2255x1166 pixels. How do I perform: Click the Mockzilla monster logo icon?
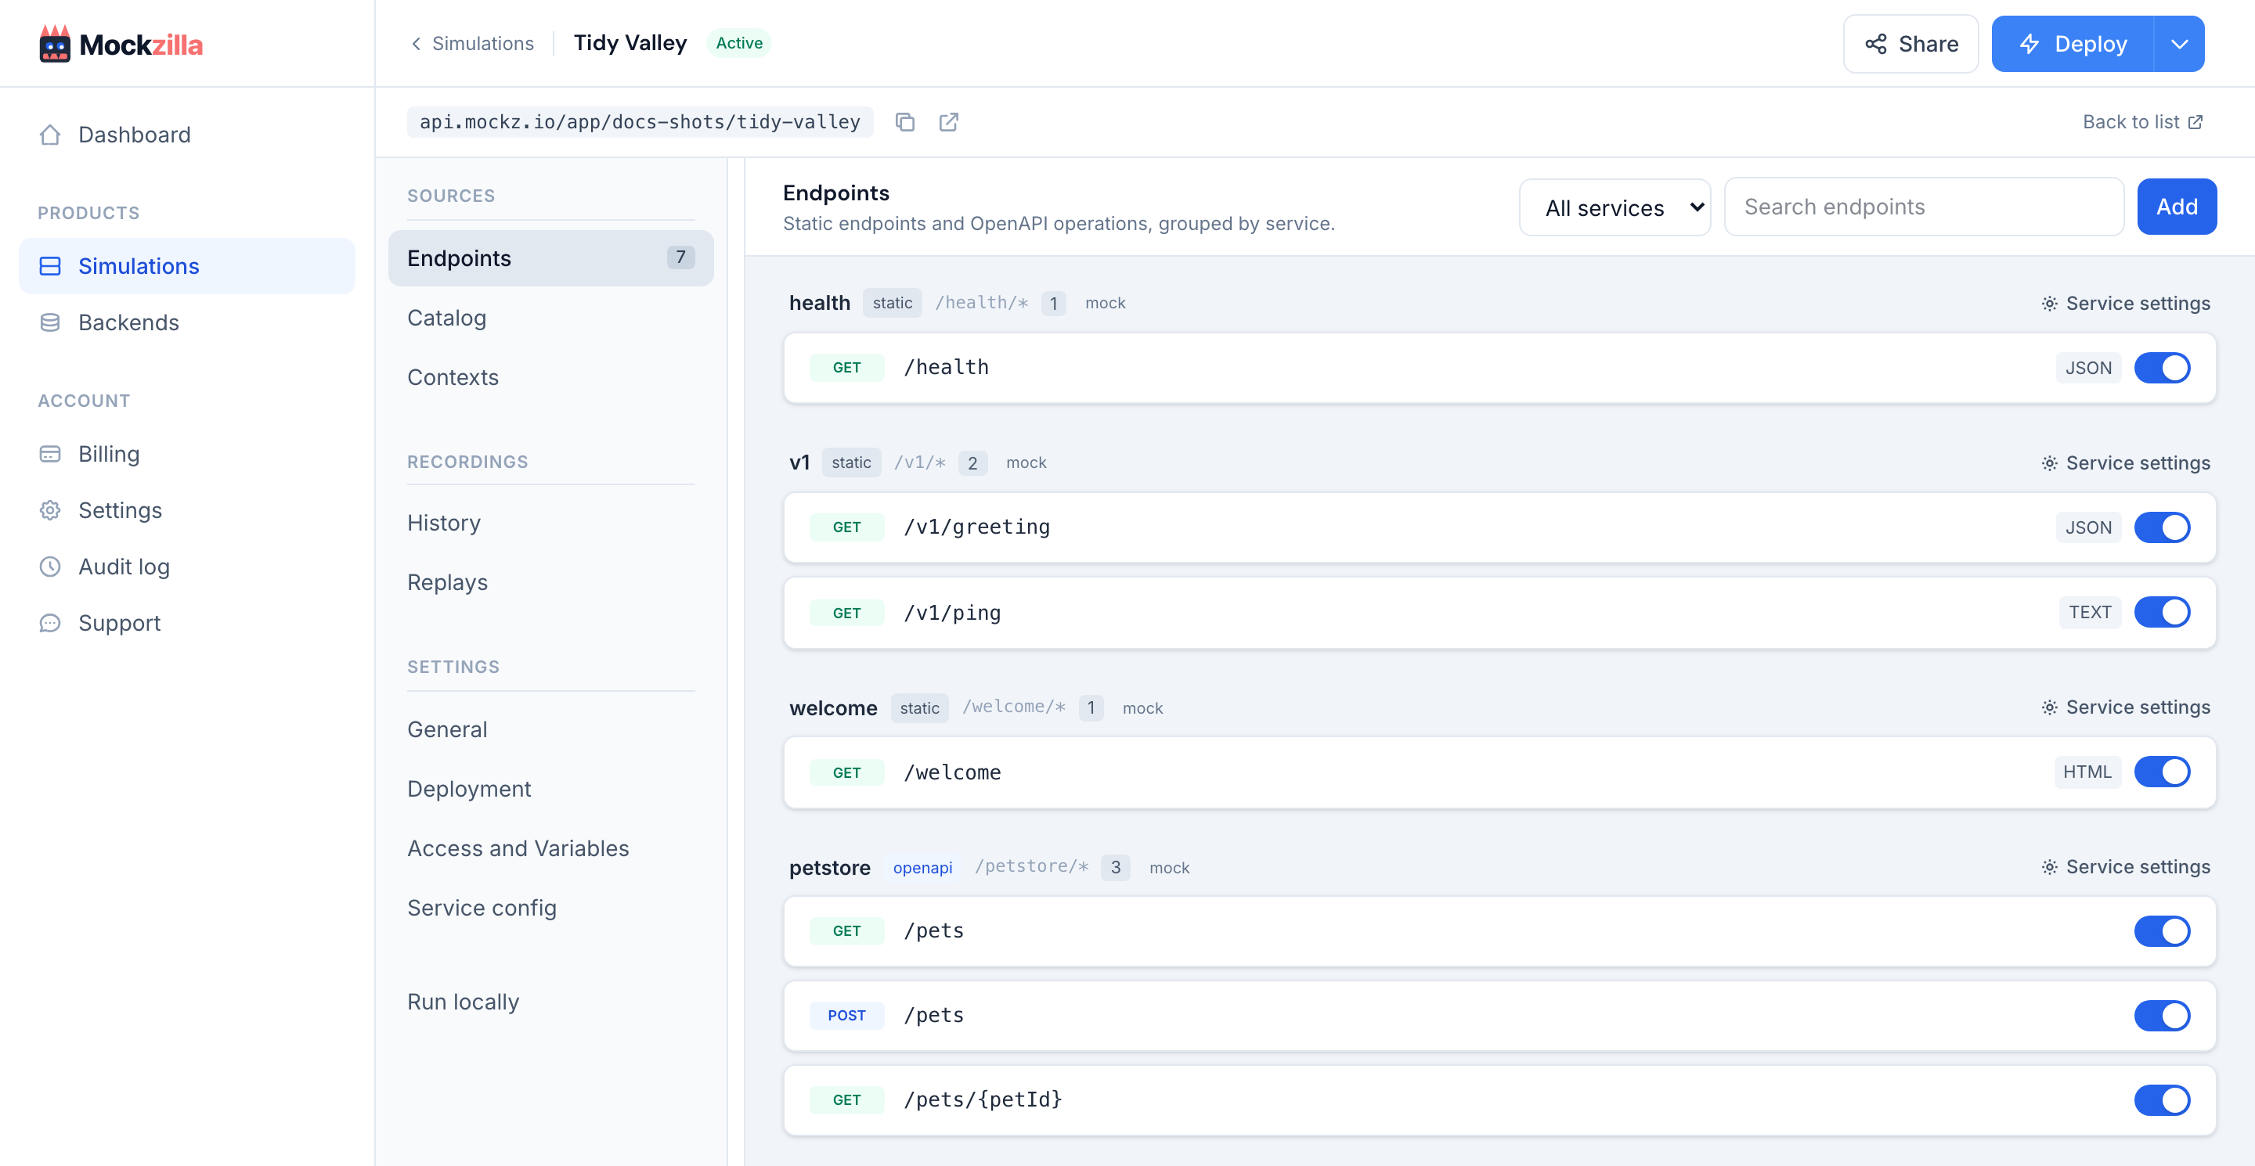pyautogui.click(x=54, y=44)
